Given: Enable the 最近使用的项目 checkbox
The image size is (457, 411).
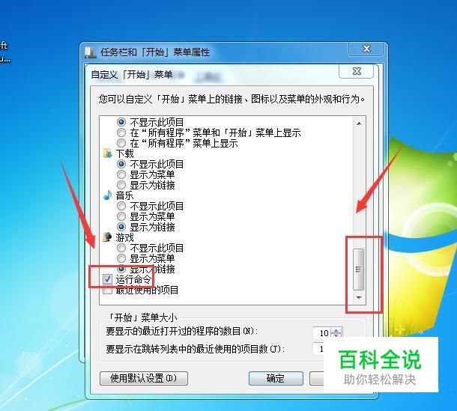Looking at the screenshot, I should [x=107, y=290].
